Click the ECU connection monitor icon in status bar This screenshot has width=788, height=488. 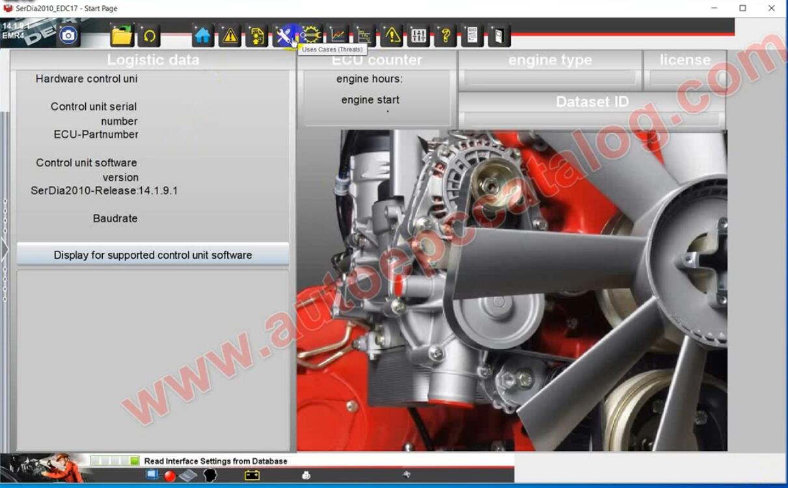pyautogui.click(x=153, y=474)
